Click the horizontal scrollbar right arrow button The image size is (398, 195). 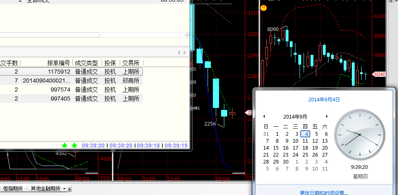(x=187, y=35)
